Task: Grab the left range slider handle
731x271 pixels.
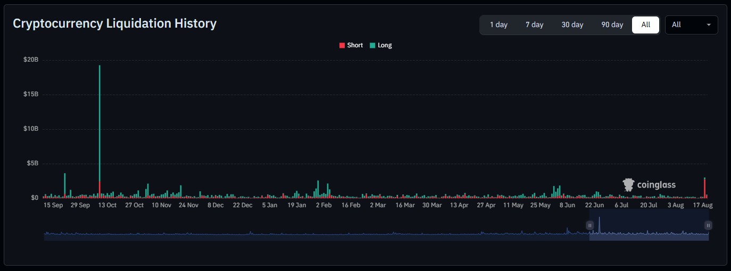Action: (x=589, y=225)
